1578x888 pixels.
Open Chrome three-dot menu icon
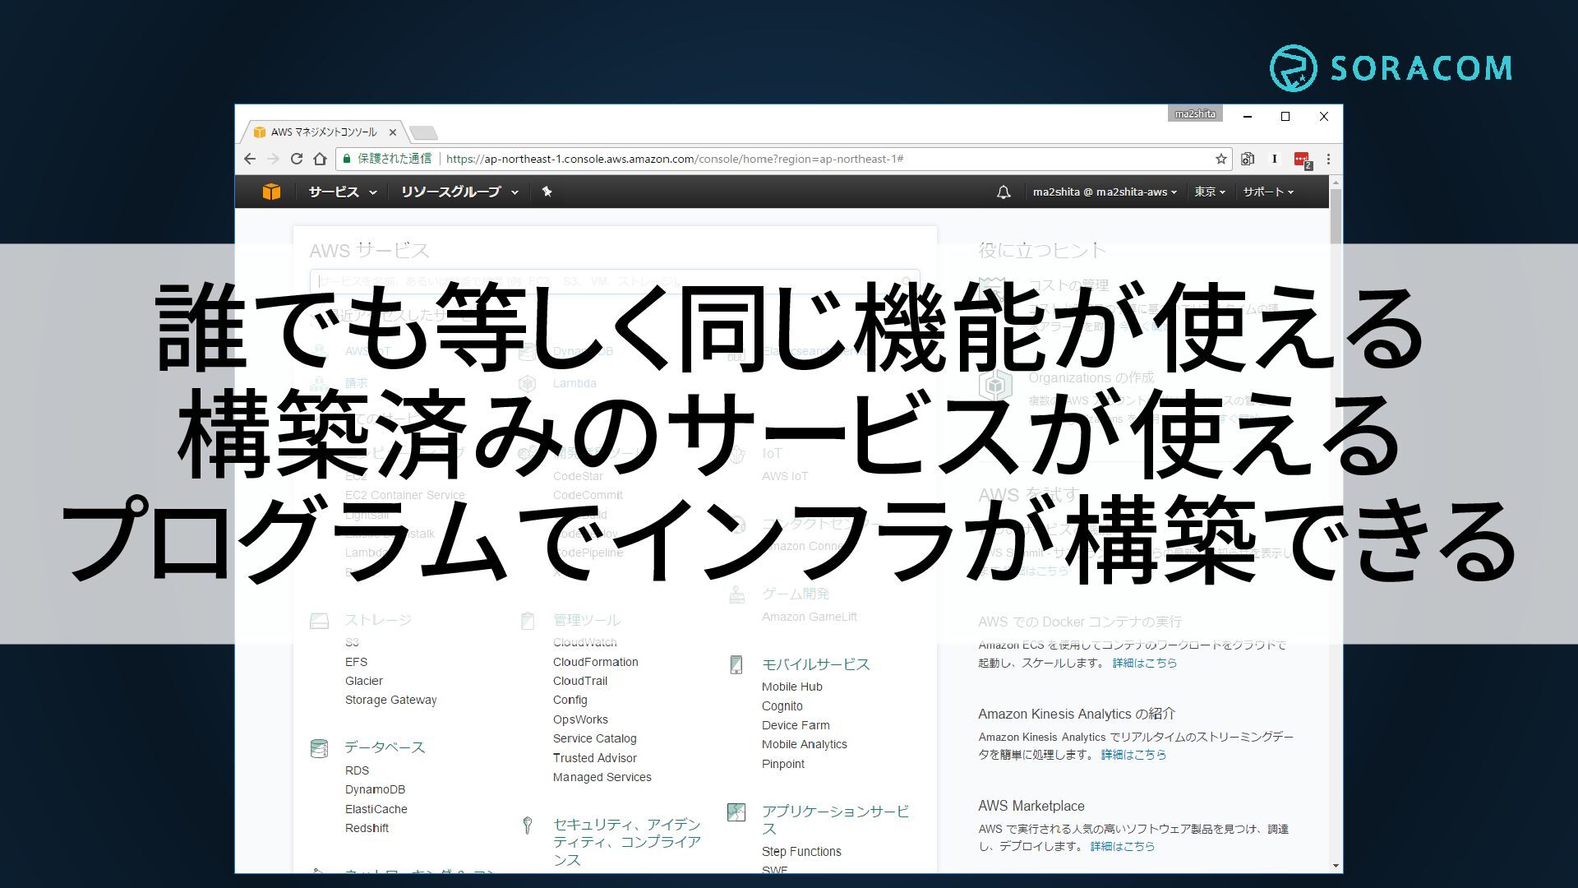click(x=1328, y=159)
